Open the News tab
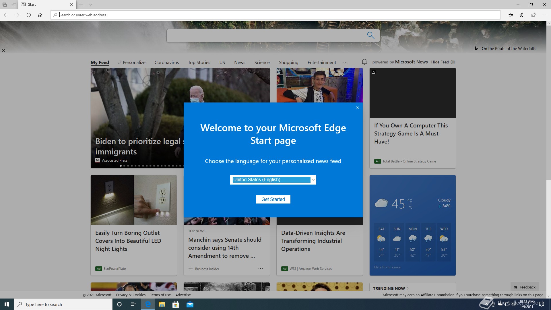Image resolution: width=551 pixels, height=310 pixels. click(x=240, y=62)
